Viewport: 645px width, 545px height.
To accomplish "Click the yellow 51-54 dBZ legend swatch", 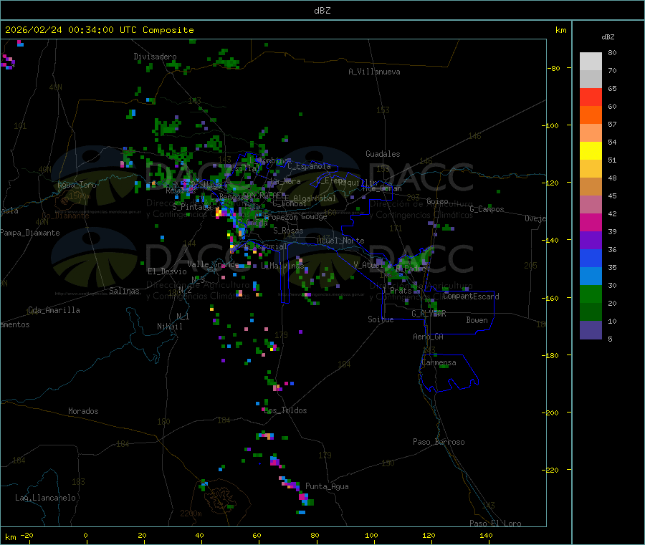I will pos(591,151).
